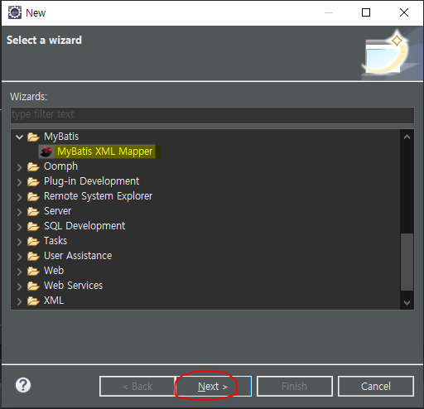Expand the Server category
This screenshot has height=409, width=424.
click(x=19, y=212)
